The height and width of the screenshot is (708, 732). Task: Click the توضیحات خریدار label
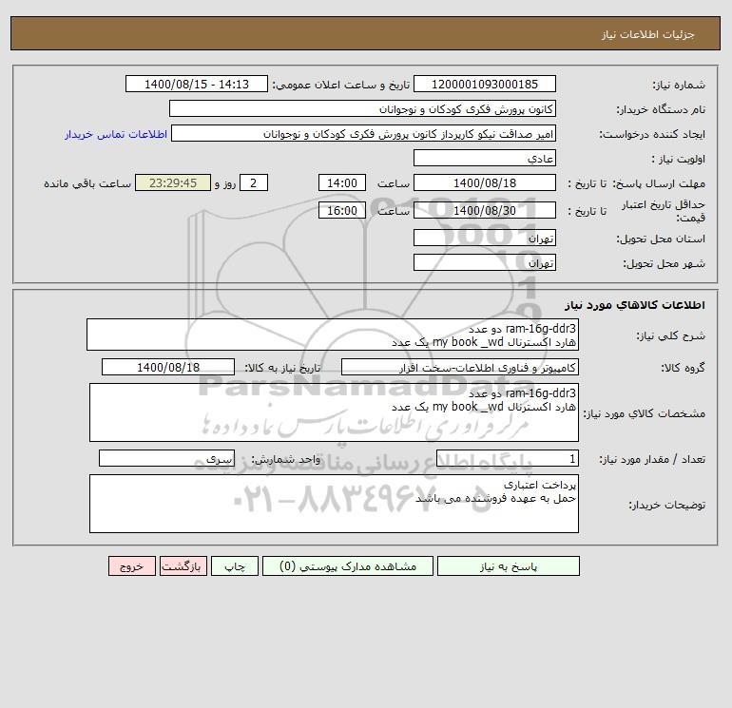pos(667,505)
